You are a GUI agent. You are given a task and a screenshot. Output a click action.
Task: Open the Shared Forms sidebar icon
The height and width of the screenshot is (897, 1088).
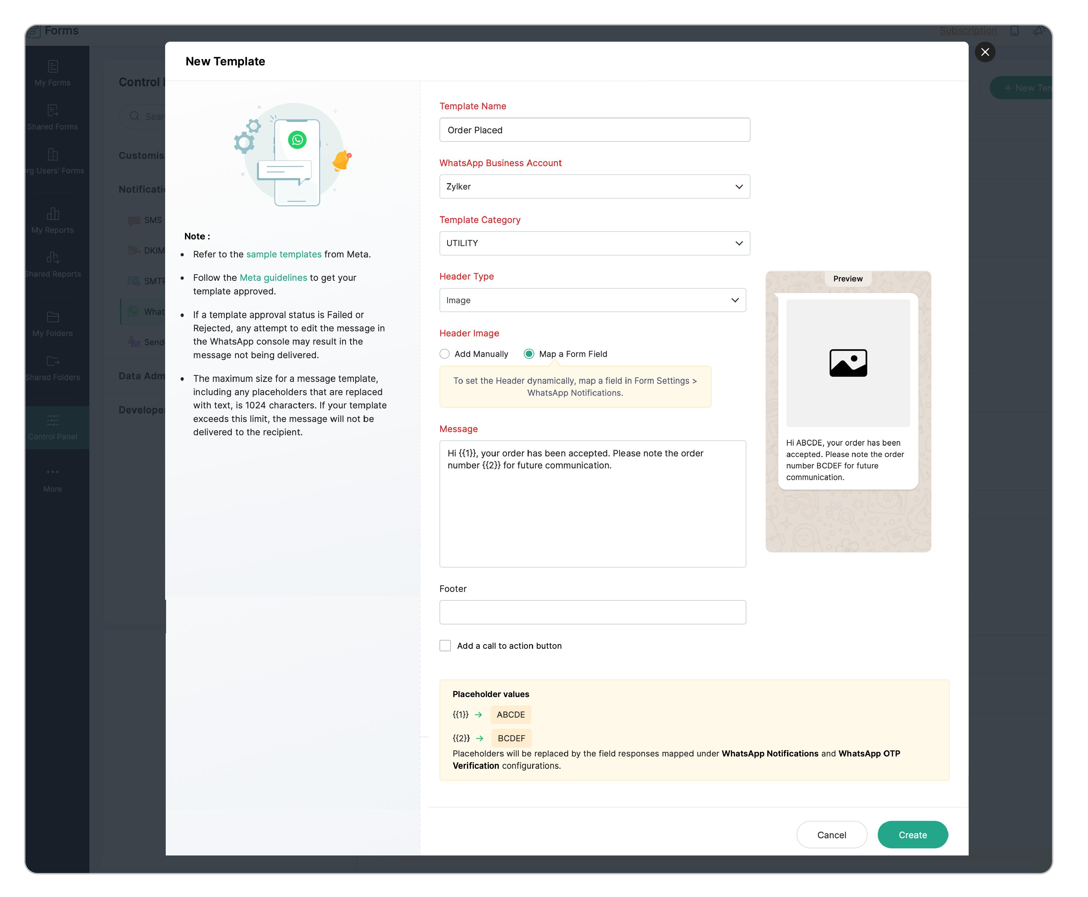[x=53, y=111]
